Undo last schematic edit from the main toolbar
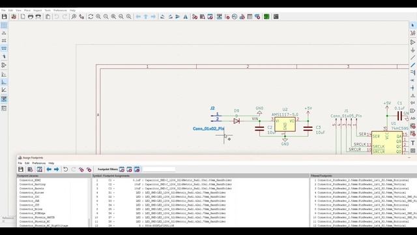 click(x=57, y=16)
